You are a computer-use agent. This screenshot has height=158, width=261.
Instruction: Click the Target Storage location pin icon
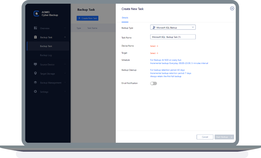pyautogui.click(x=36, y=73)
